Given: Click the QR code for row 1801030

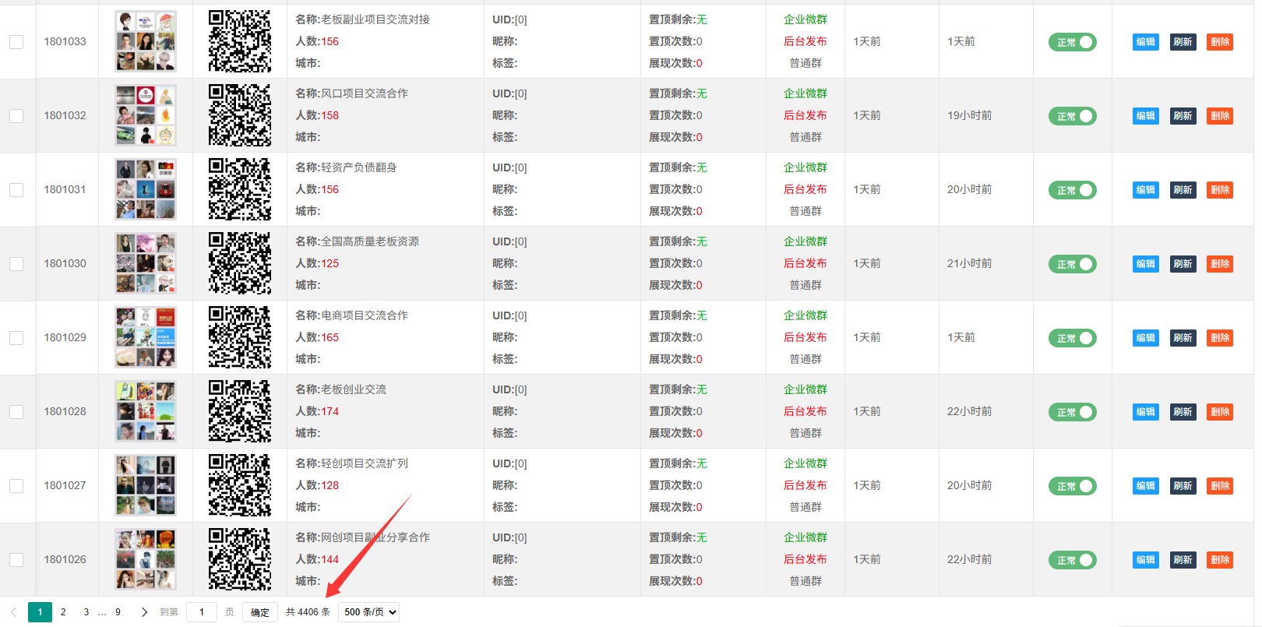Looking at the screenshot, I should pyautogui.click(x=240, y=263).
